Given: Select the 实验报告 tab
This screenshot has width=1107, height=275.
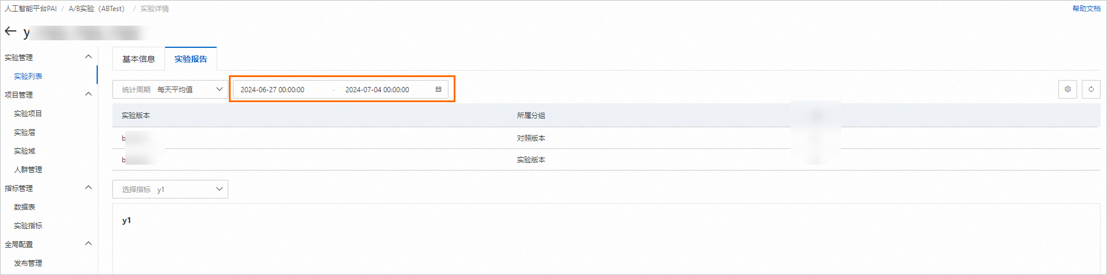Looking at the screenshot, I should (x=191, y=59).
